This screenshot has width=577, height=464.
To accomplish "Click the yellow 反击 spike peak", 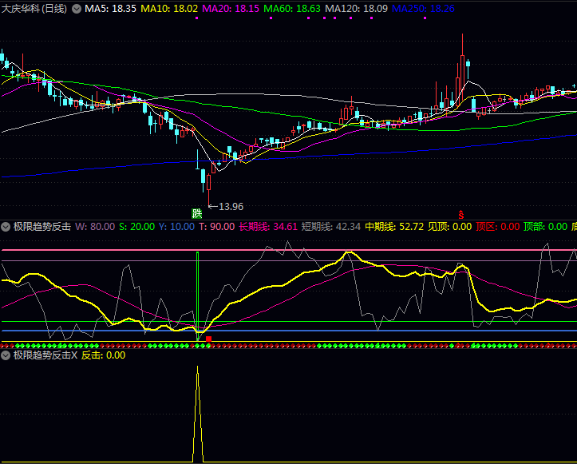I will tap(197, 371).
